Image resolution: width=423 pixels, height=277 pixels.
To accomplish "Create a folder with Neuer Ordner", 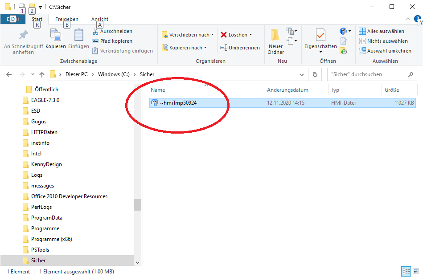I will click(275, 40).
